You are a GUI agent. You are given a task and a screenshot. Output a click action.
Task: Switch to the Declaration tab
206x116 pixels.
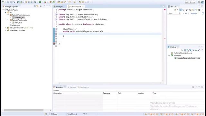83,87
